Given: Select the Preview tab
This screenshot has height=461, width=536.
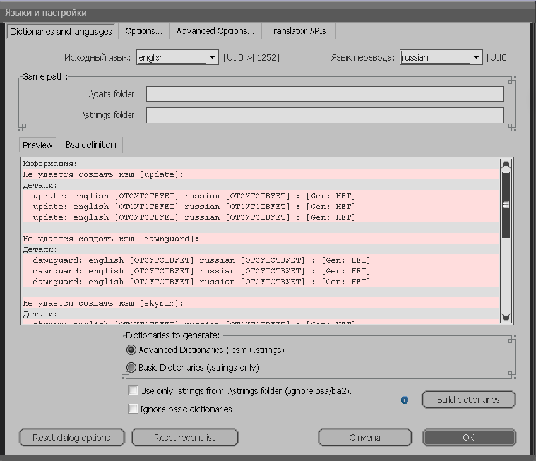Looking at the screenshot, I should coord(38,145).
